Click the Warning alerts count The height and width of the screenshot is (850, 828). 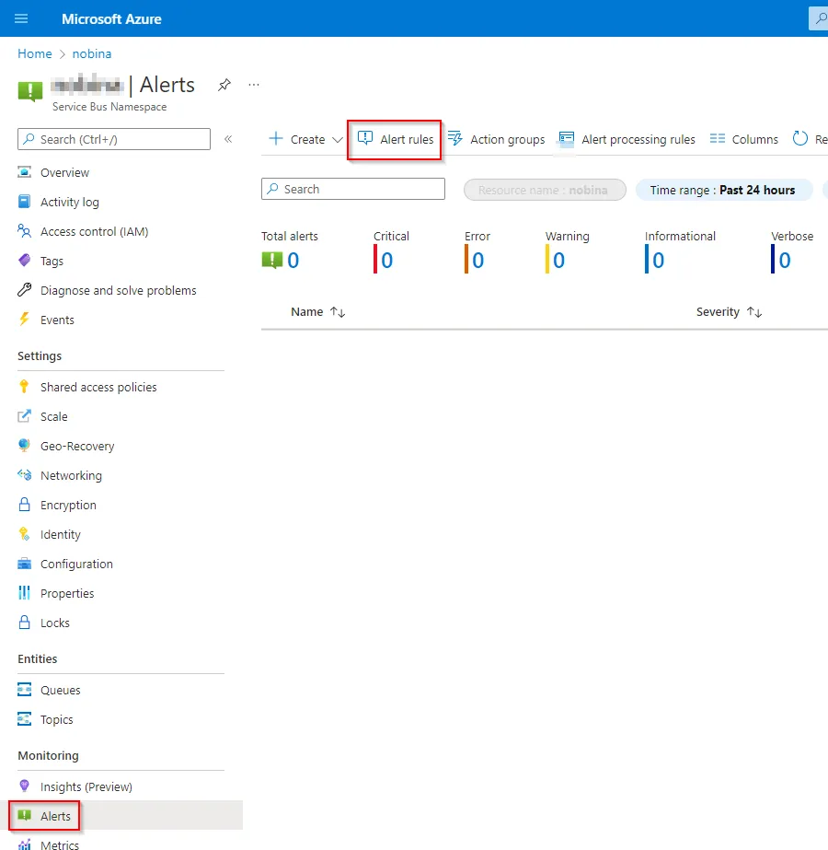[x=558, y=261]
